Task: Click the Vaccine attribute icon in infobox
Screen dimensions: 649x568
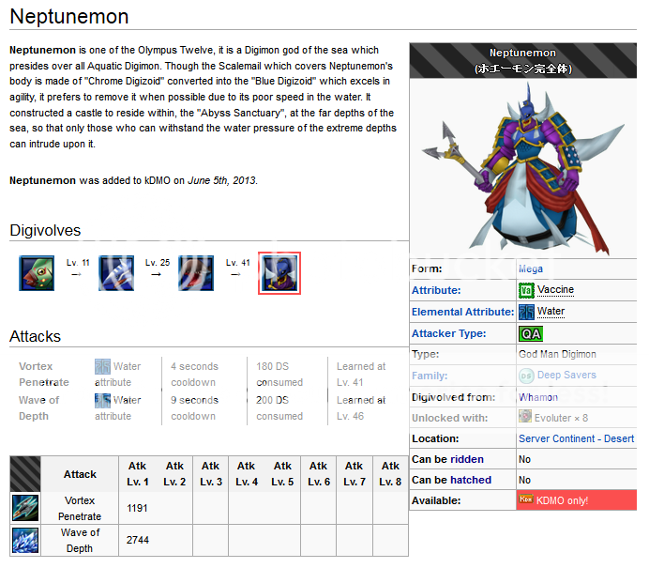Action: coord(526,291)
